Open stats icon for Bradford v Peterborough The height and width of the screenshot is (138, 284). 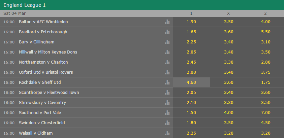[x=167, y=32]
